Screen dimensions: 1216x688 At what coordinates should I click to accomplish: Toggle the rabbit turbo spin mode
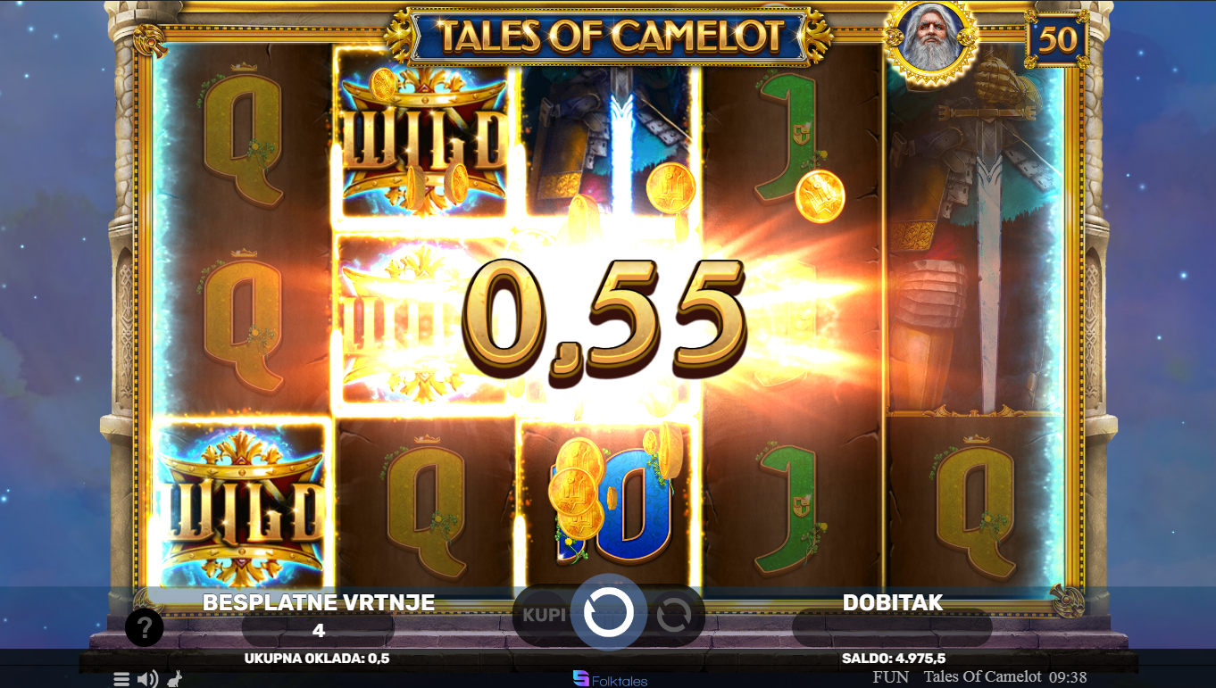[174, 679]
